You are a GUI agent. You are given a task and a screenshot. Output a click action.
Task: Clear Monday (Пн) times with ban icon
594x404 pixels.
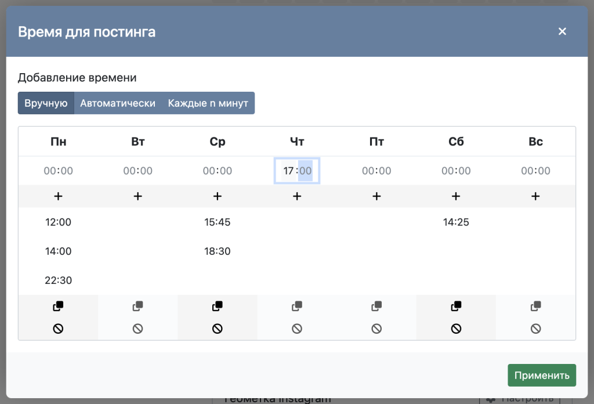click(x=58, y=329)
